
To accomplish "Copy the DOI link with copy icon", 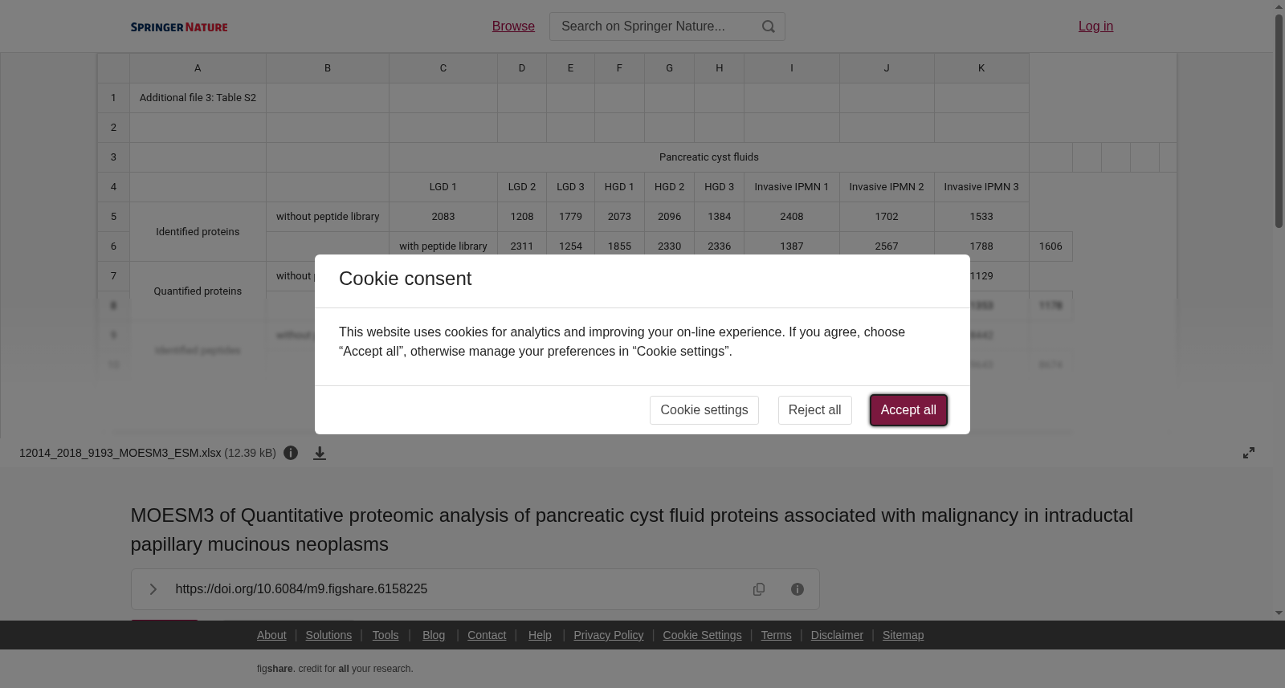I will 759,589.
